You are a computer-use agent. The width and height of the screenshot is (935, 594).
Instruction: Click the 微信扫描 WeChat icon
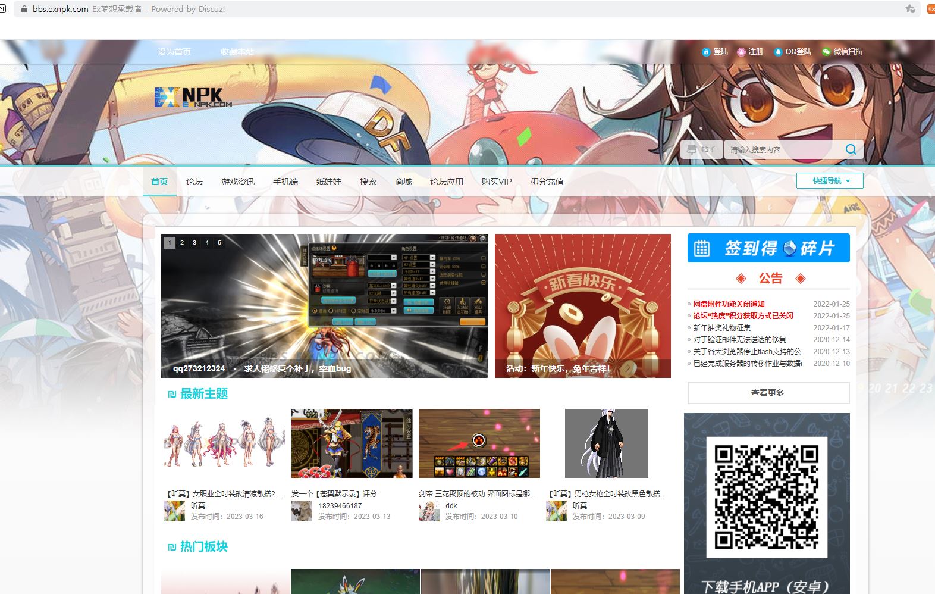point(826,52)
